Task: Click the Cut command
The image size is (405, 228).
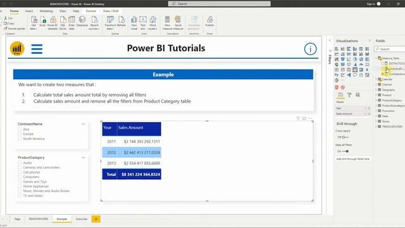Action: (x=8, y=18)
